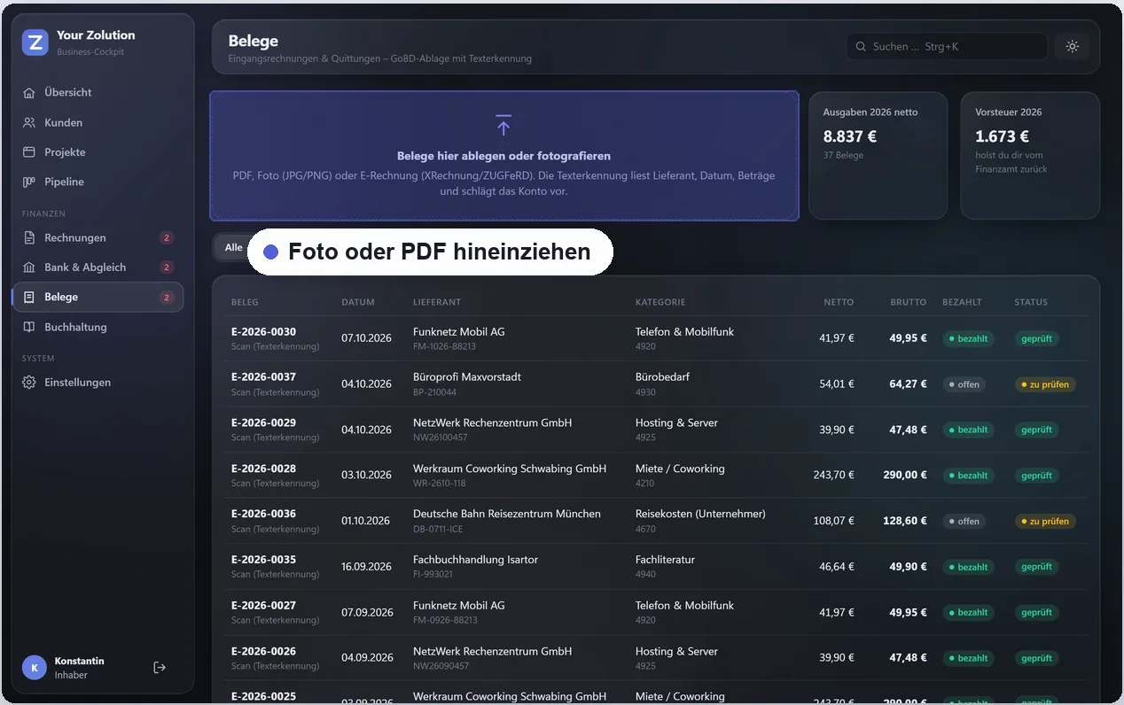Click the Belege receipt icon
This screenshot has height=705, width=1124.
[x=29, y=298]
